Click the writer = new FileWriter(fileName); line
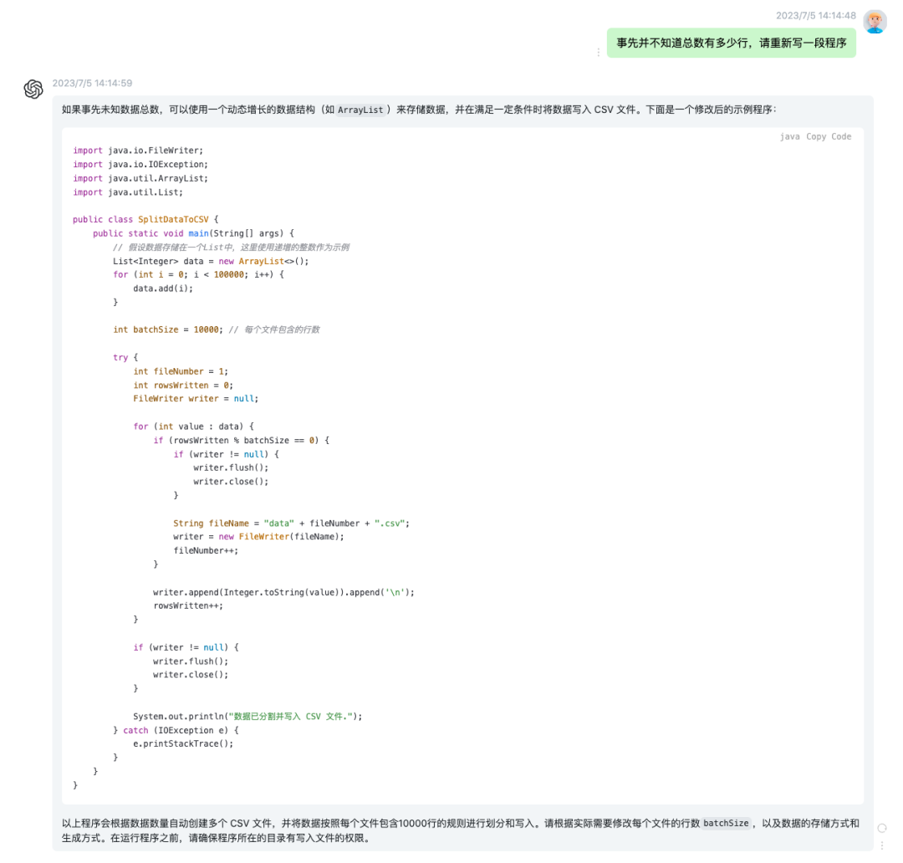This screenshot has height=863, width=903. 258,536
